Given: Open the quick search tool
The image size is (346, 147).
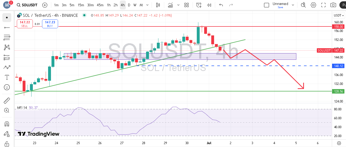Looking at the screenshot, I should click(x=303, y=5).
